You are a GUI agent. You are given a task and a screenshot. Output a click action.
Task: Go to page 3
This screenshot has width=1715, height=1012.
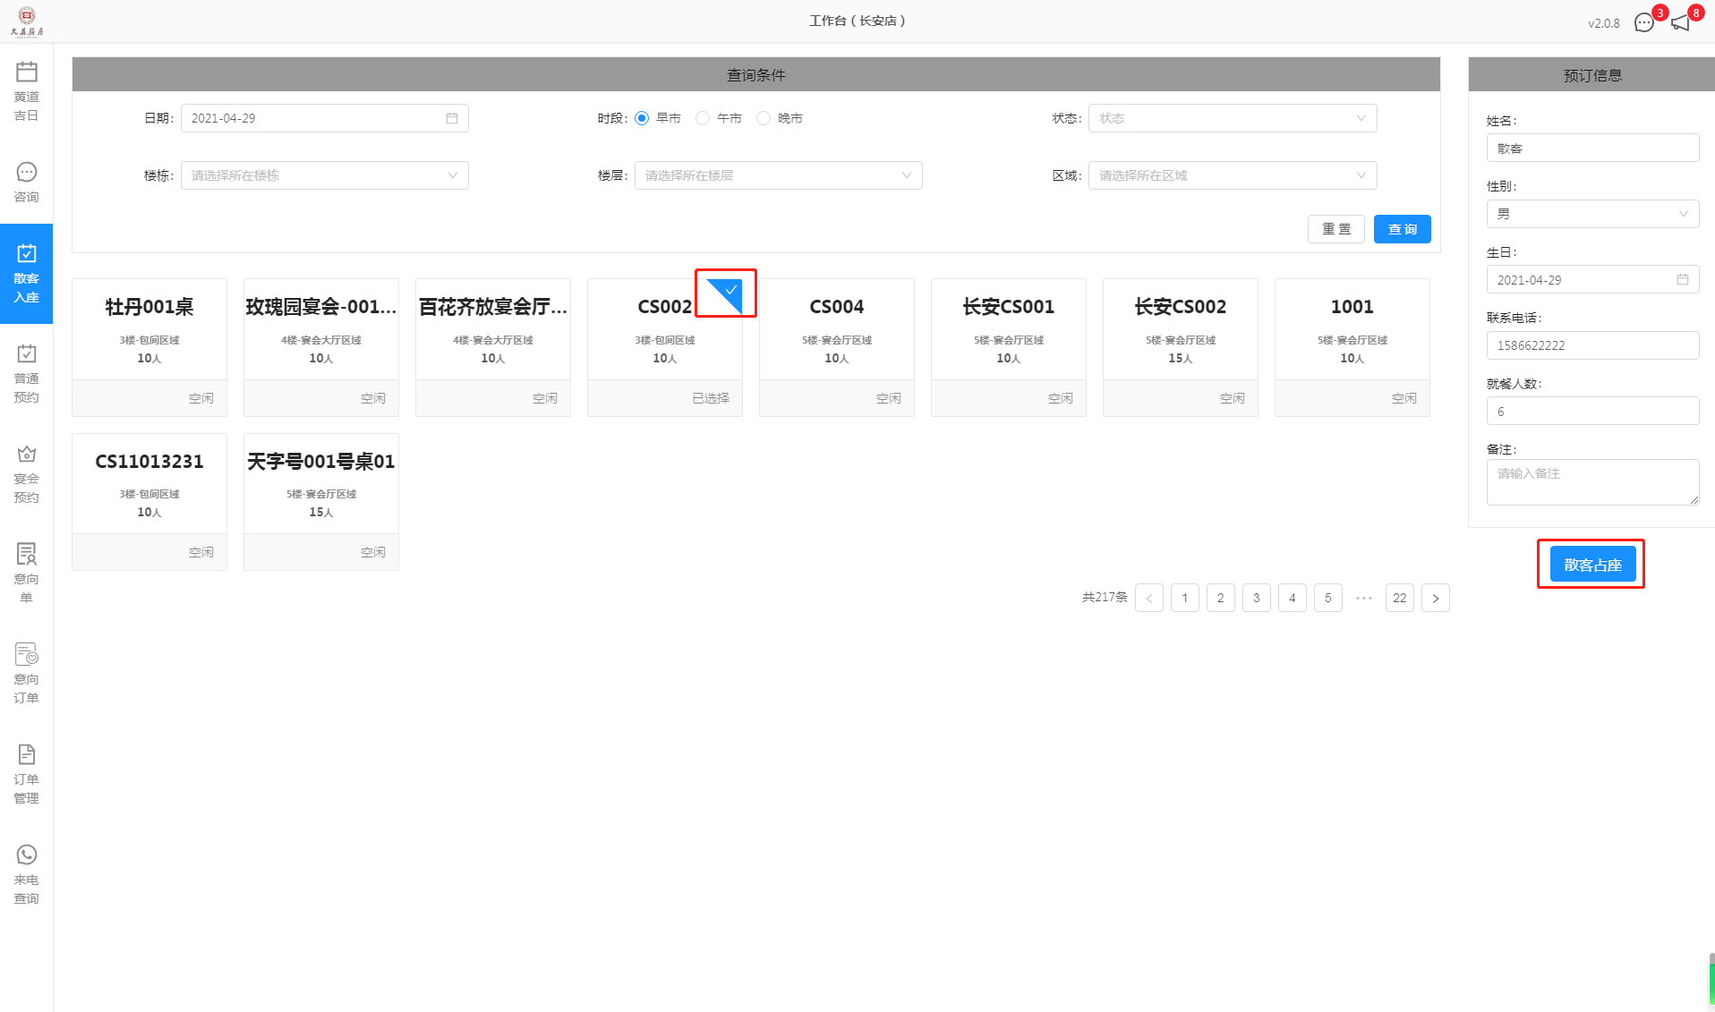click(x=1257, y=598)
